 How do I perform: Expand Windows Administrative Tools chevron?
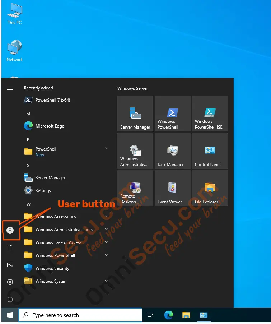point(107,229)
